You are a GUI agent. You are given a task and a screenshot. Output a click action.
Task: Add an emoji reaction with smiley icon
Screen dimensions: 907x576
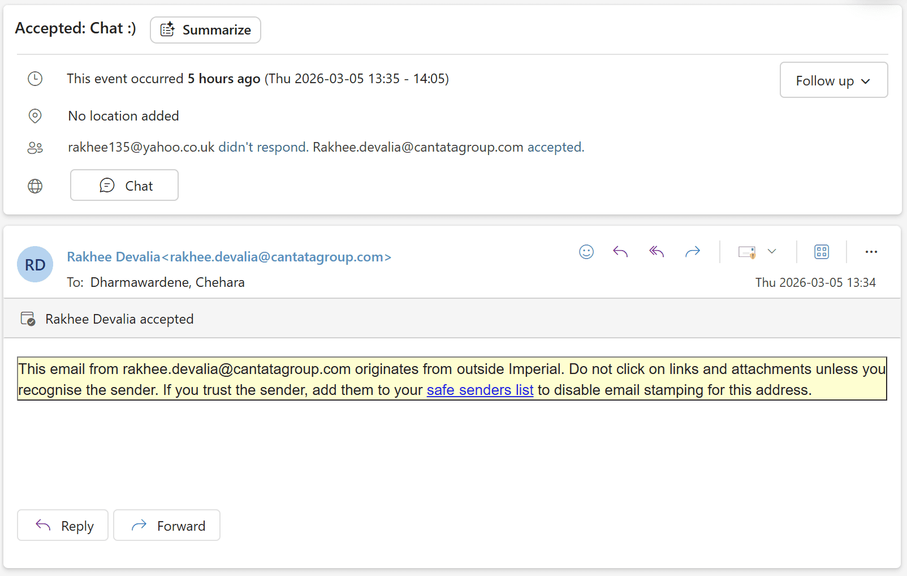point(586,252)
